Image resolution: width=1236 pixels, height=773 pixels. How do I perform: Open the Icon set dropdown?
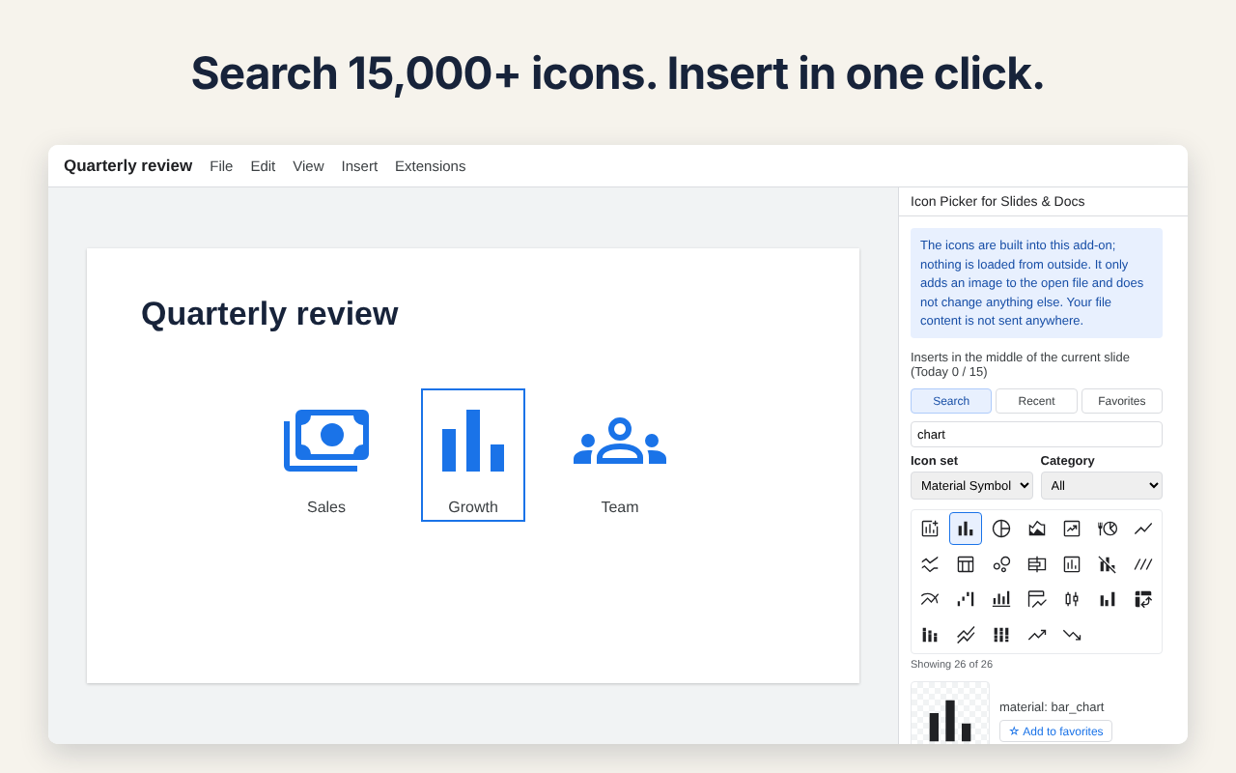click(x=971, y=485)
